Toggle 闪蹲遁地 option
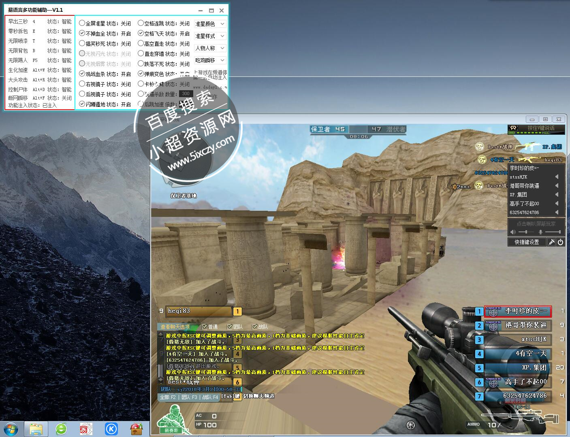This screenshot has height=437, width=570. point(82,104)
